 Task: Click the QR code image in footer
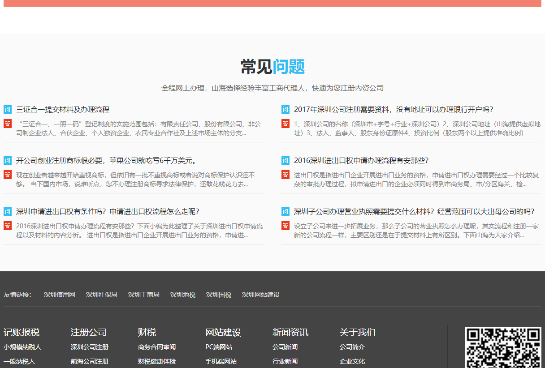point(503,347)
